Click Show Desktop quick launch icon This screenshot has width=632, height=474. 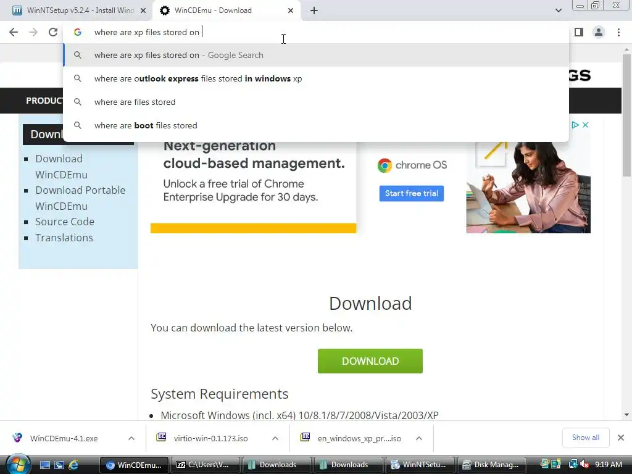click(44, 465)
